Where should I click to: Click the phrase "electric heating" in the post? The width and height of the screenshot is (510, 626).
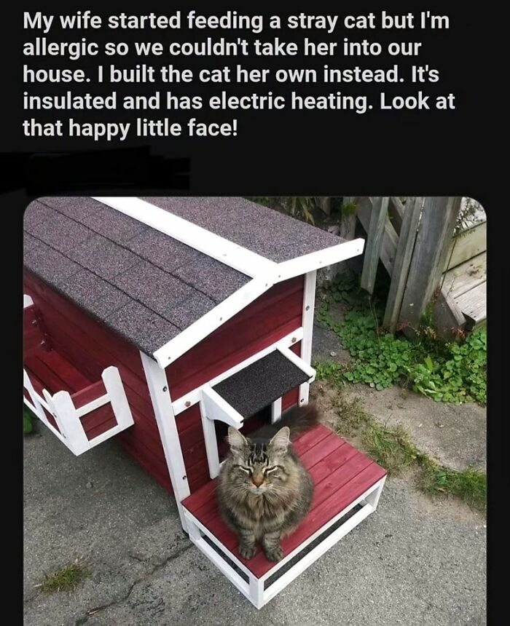tap(287, 101)
